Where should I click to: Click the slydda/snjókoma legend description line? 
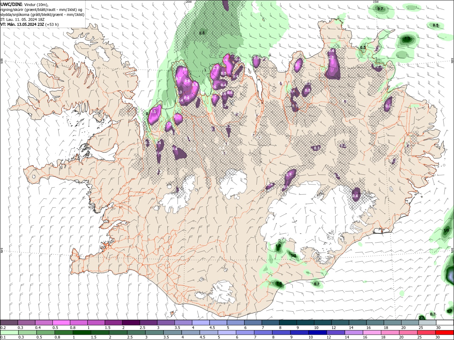coord(42,15)
